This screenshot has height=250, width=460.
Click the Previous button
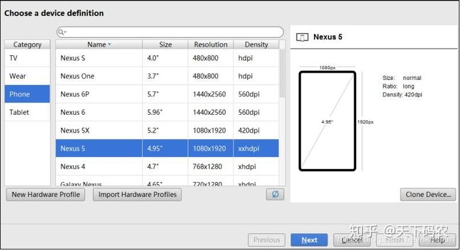point(267,240)
